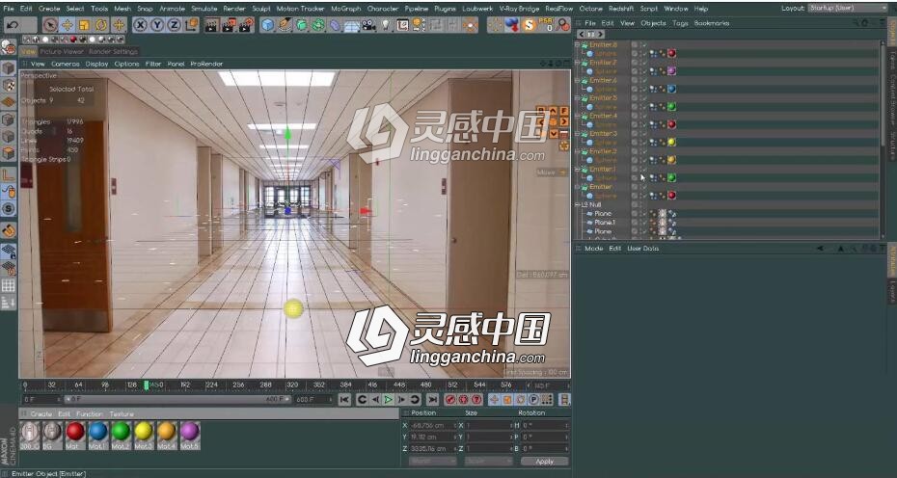
Task: Click the yellow material tag on Emitter.3 sphere
Action: tap(671, 143)
